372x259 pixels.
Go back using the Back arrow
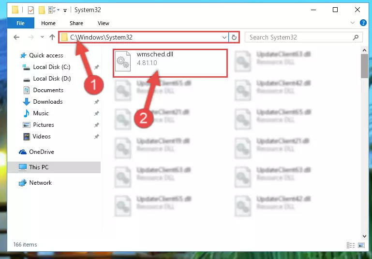(x=16, y=37)
